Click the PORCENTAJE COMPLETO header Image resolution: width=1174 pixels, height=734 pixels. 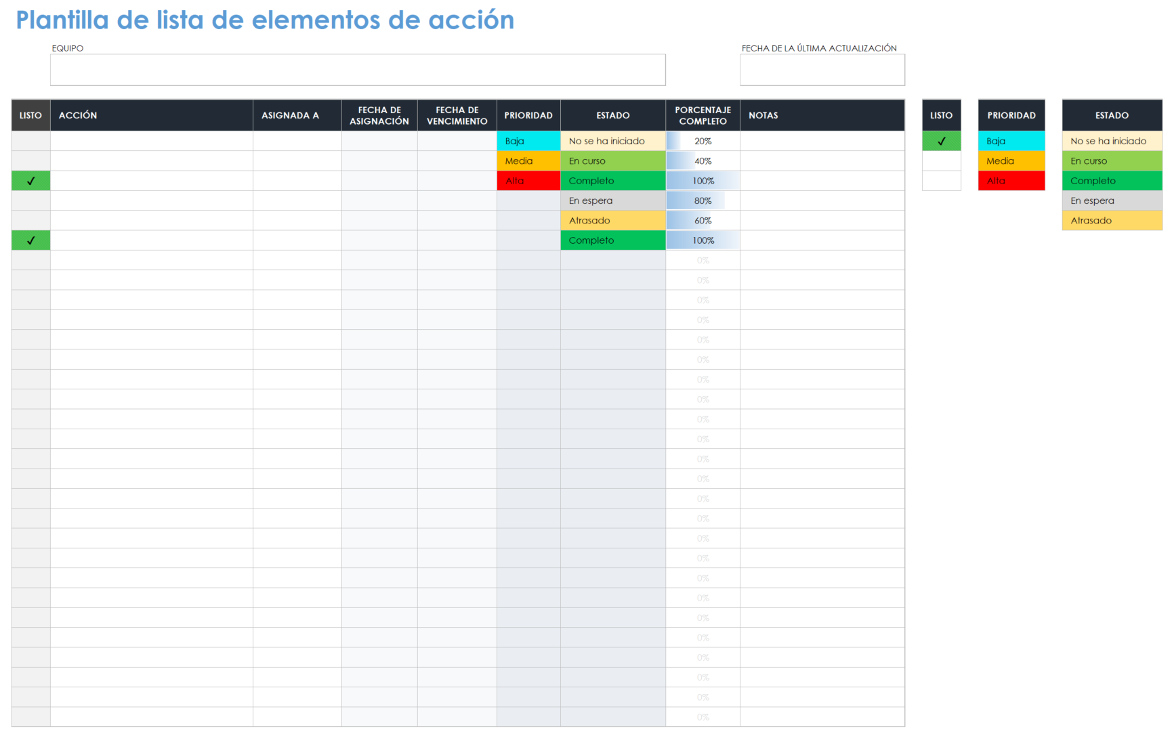coord(703,115)
